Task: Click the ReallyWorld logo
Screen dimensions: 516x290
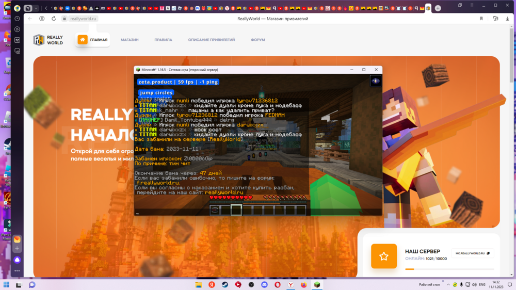Action: pos(49,40)
